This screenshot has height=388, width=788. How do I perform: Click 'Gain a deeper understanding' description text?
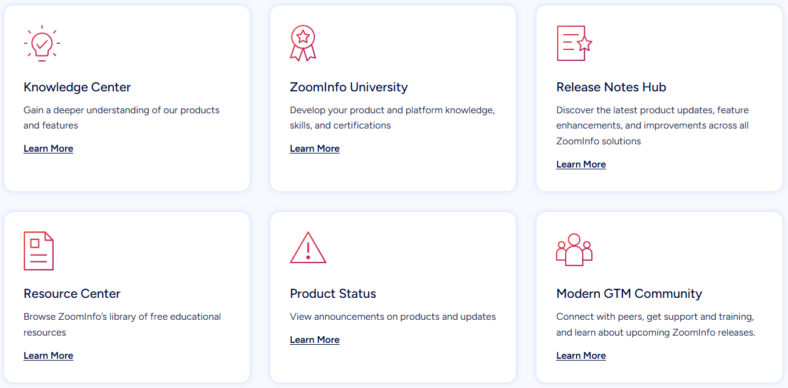pos(122,118)
